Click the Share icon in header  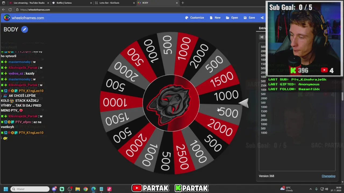pos(262,18)
